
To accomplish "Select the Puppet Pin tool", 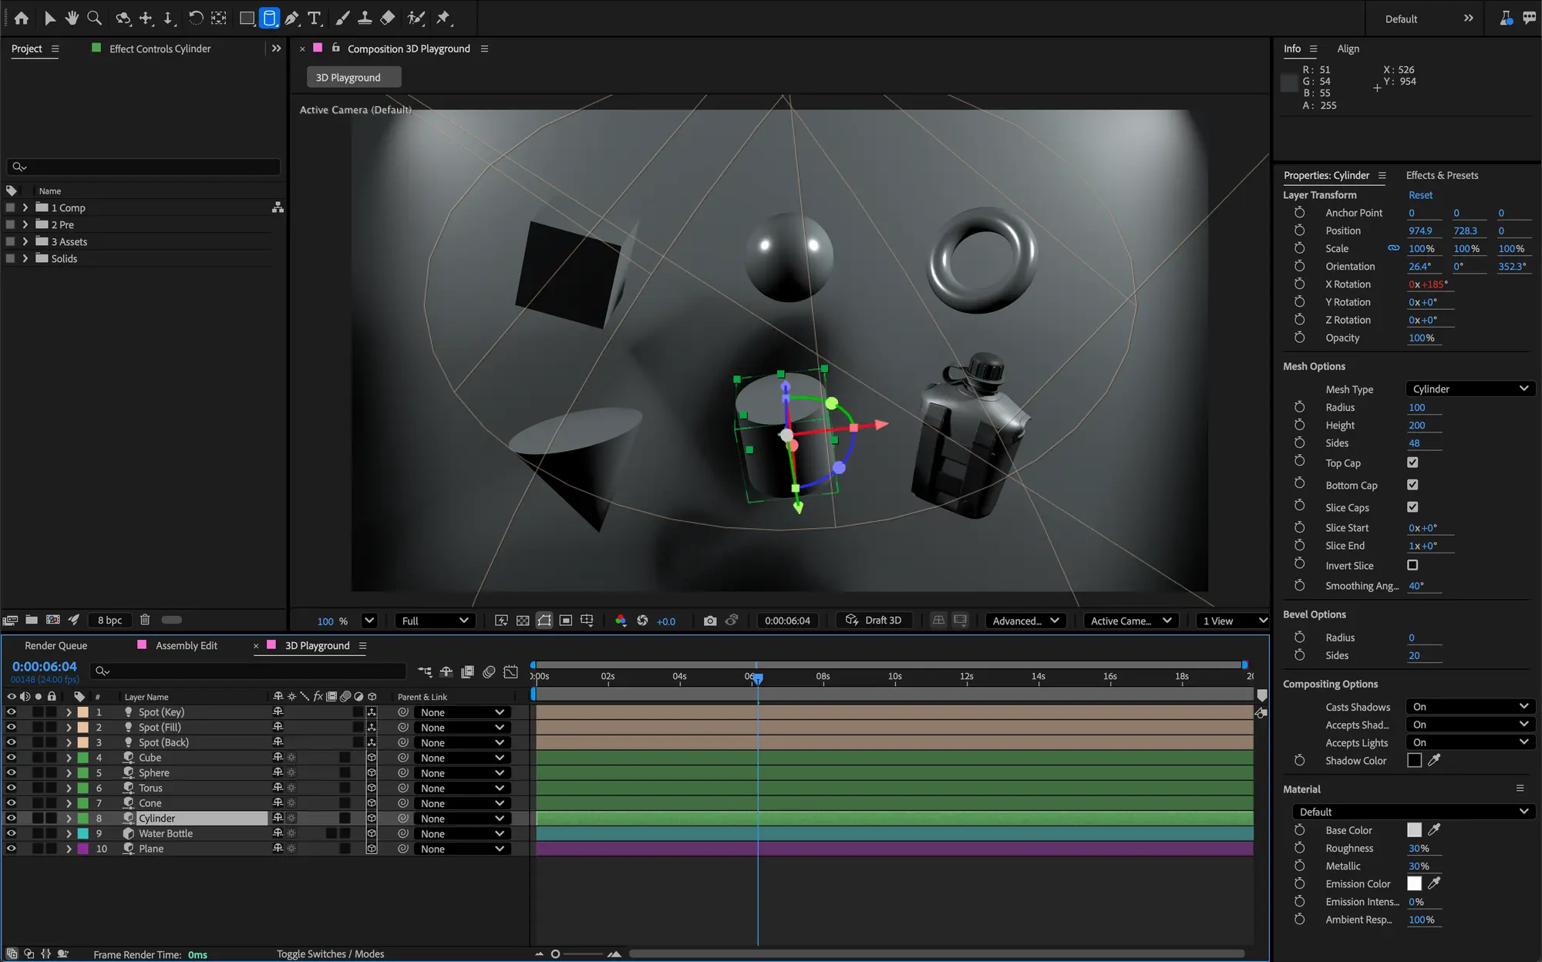I will [x=445, y=18].
